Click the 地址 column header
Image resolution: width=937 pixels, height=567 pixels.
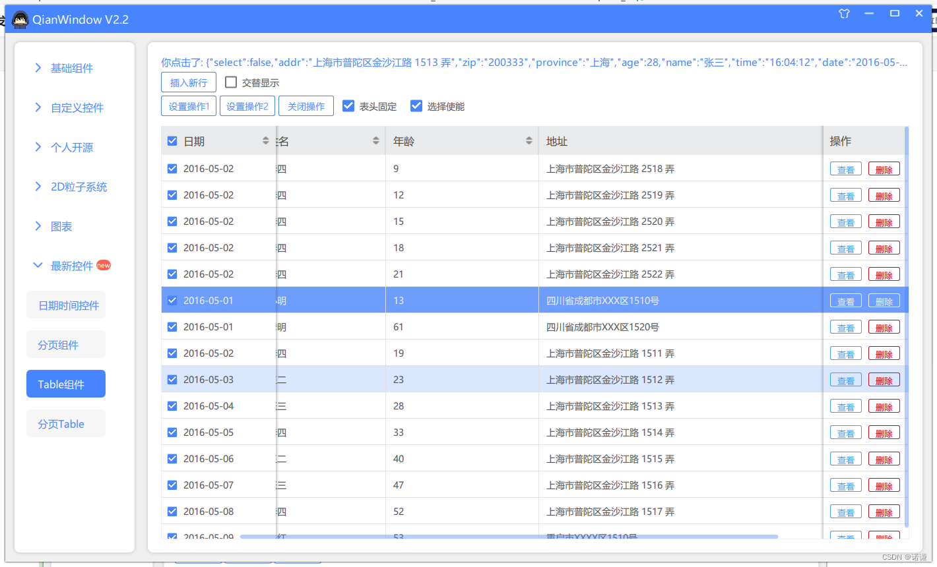pos(680,141)
